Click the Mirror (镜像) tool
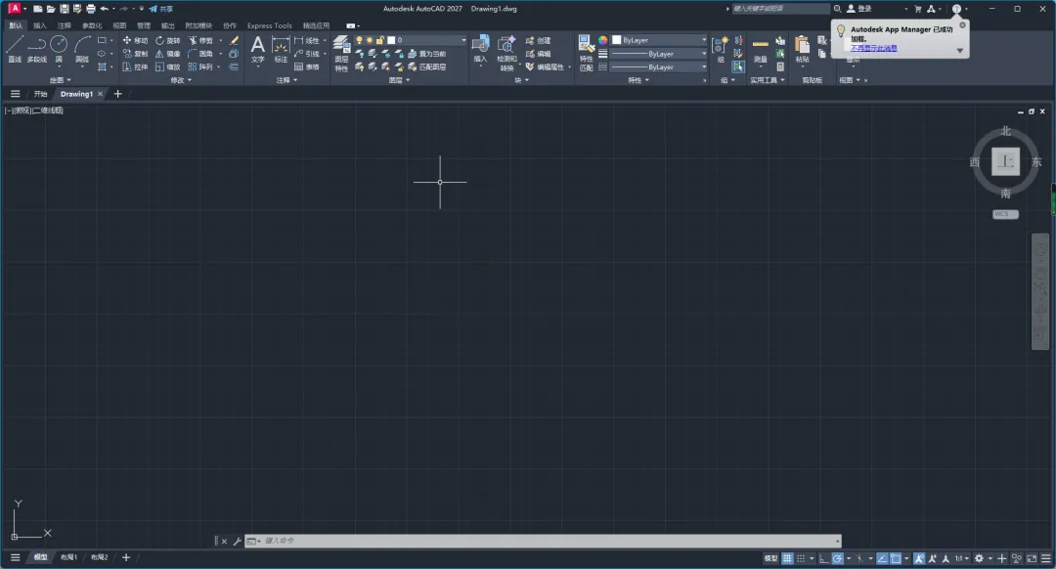 (168, 54)
